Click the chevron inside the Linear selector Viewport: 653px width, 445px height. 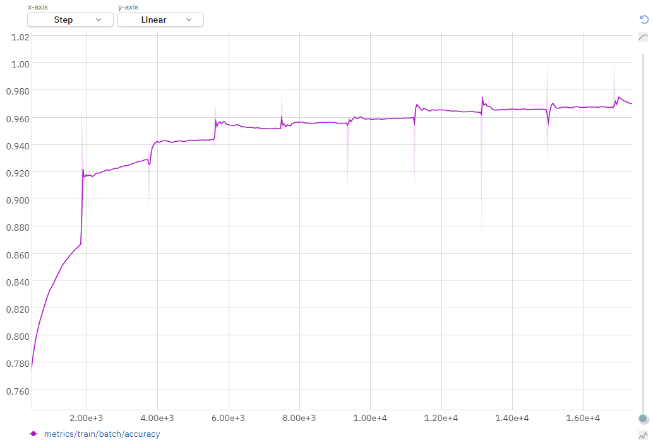point(189,20)
